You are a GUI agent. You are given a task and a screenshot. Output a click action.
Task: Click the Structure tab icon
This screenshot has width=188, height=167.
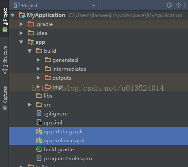click(5, 71)
